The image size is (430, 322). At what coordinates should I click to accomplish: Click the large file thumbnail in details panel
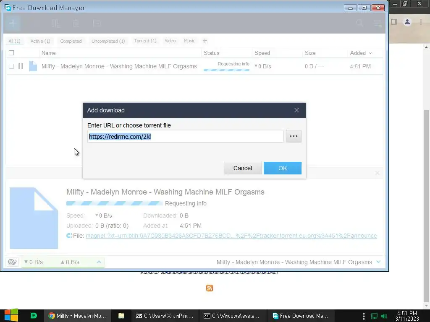click(x=34, y=218)
